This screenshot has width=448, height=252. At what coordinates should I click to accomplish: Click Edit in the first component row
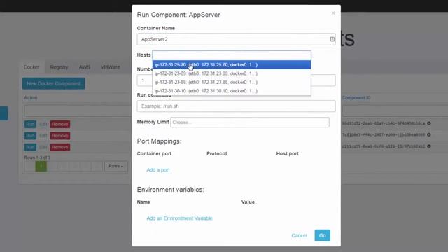pyautogui.click(x=43, y=125)
